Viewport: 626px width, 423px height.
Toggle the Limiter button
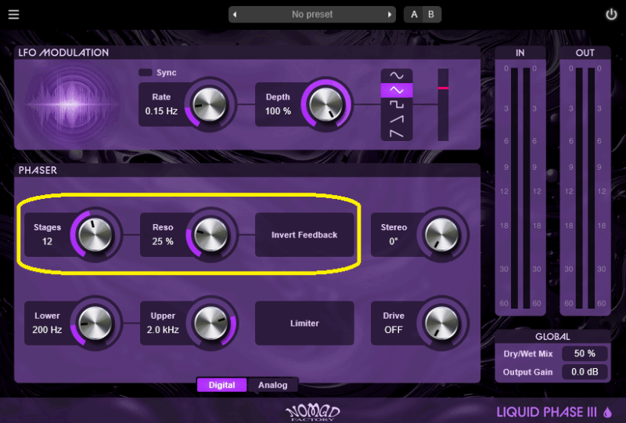[304, 323]
